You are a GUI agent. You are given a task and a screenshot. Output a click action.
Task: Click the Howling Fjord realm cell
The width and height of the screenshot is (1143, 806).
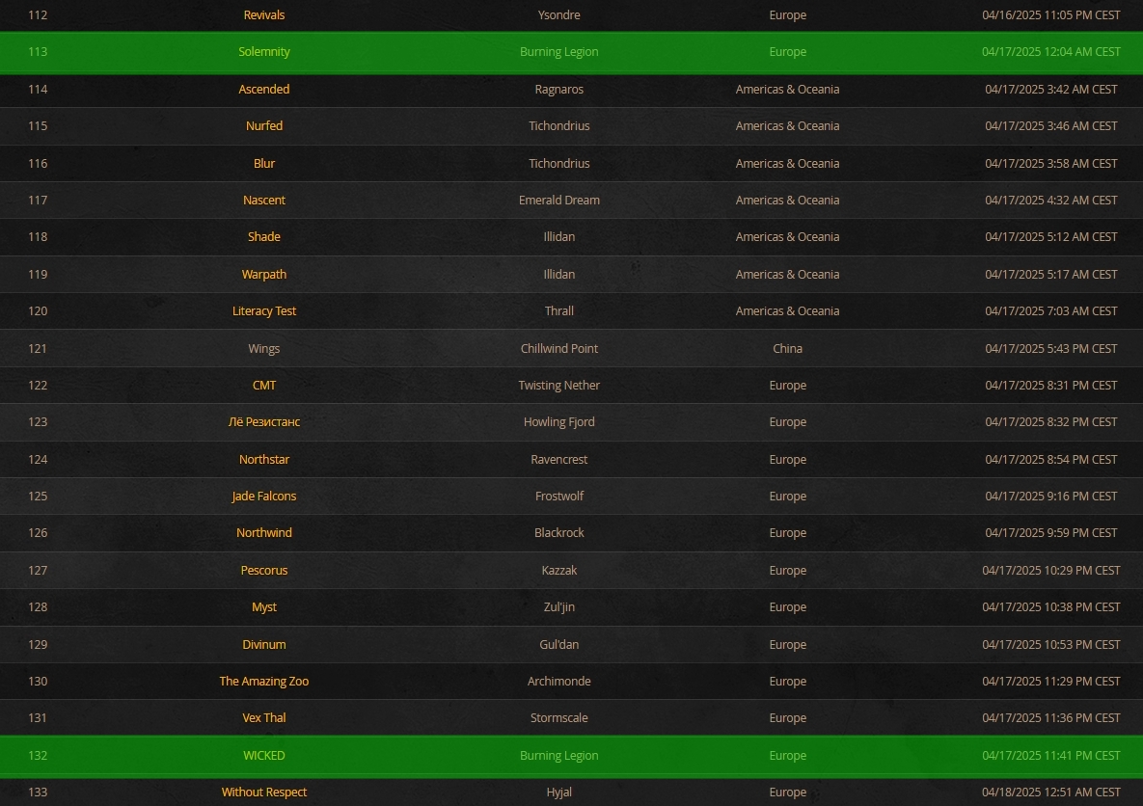coord(559,422)
